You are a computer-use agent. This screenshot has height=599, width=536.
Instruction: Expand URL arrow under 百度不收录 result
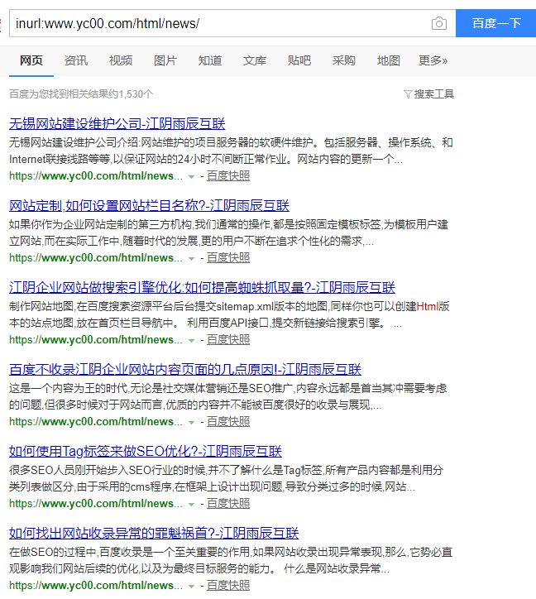pyautogui.click(x=192, y=423)
